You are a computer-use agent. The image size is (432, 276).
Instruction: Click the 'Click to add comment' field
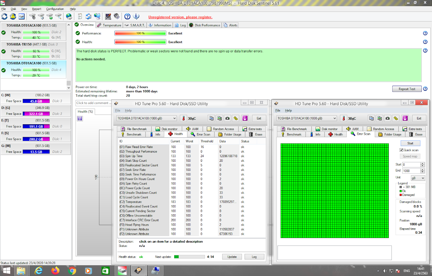[x=93, y=103]
